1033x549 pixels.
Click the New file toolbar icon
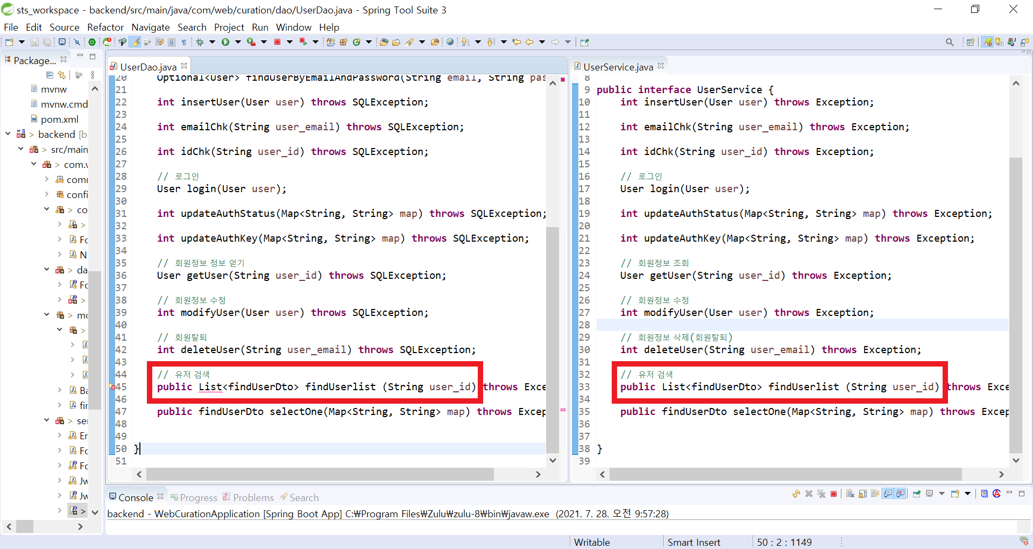pyautogui.click(x=9, y=42)
